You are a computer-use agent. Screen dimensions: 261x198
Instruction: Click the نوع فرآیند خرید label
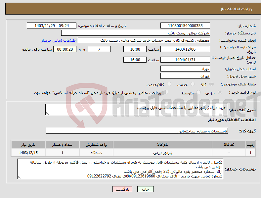point(242,92)
